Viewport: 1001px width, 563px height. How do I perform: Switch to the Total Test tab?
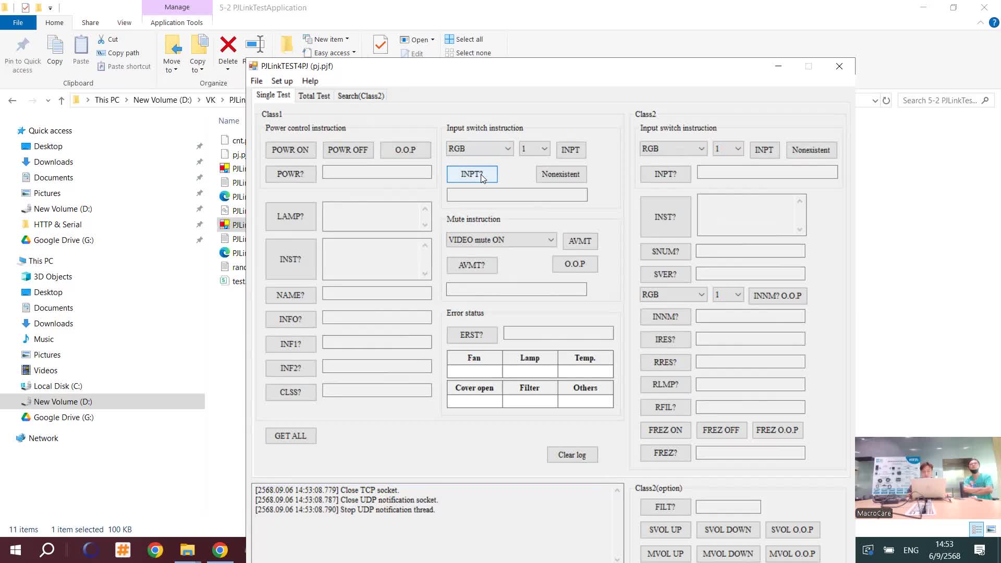313,95
